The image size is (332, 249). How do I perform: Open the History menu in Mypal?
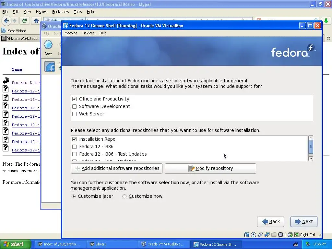point(41,12)
